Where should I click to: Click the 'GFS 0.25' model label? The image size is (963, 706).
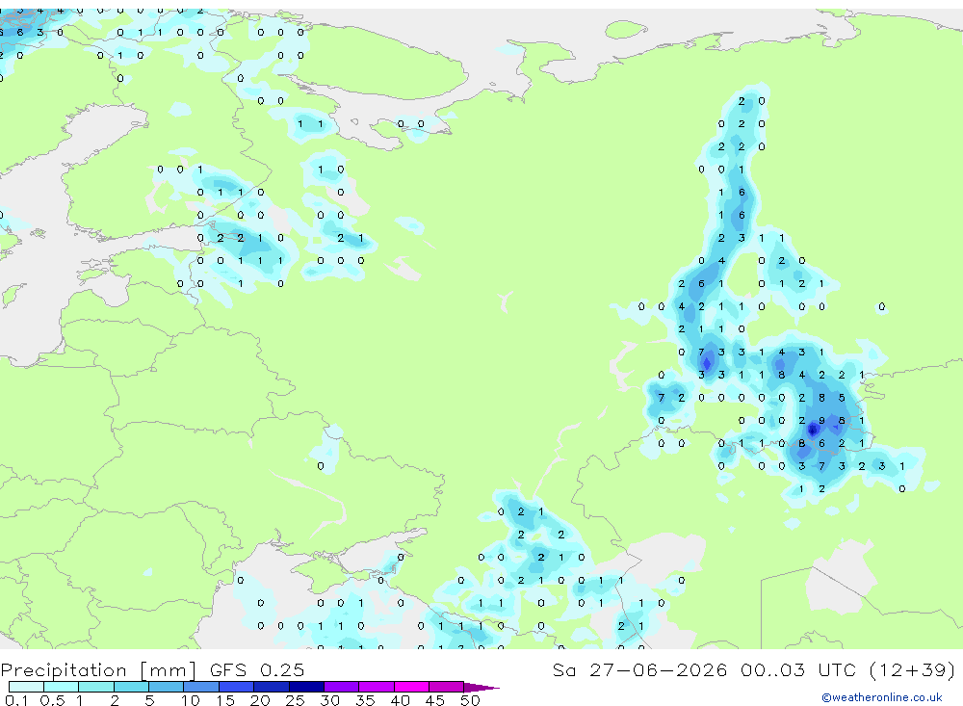(x=257, y=669)
